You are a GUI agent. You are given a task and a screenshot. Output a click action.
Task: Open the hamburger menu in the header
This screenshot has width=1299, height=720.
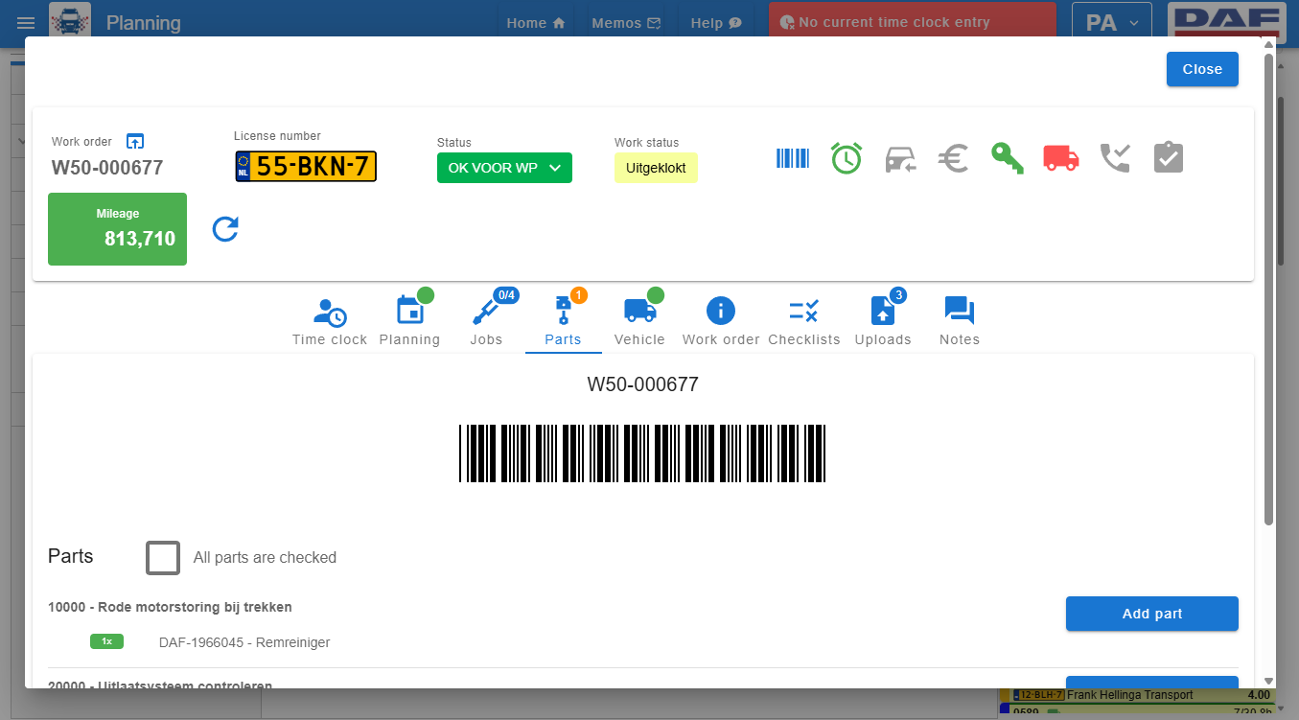click(x=26, y=23)
